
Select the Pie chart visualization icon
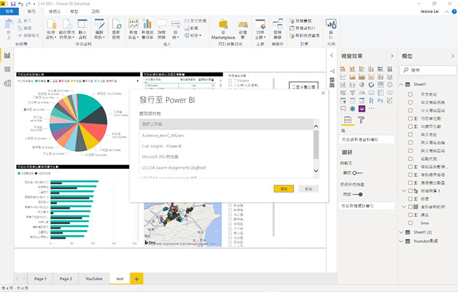(361, 84)
